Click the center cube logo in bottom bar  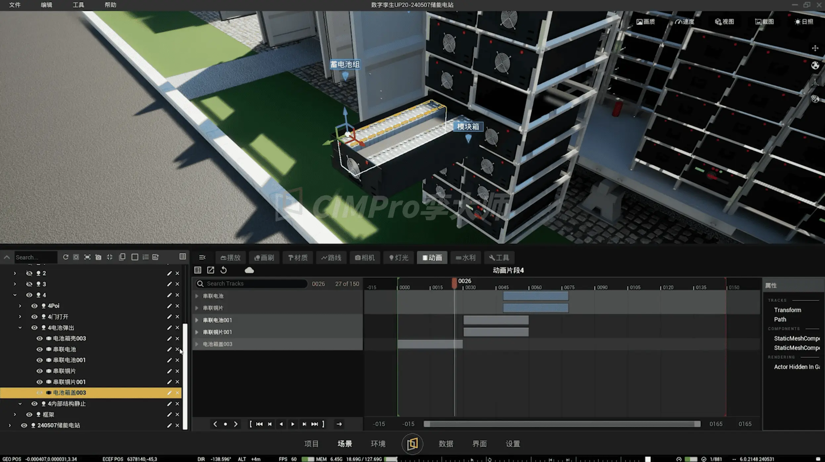click(412, 443)
